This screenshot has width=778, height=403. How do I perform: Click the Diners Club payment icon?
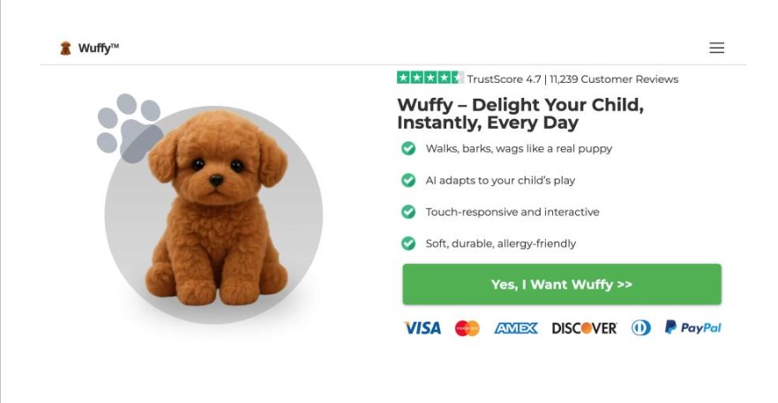(x=640, y=328)
